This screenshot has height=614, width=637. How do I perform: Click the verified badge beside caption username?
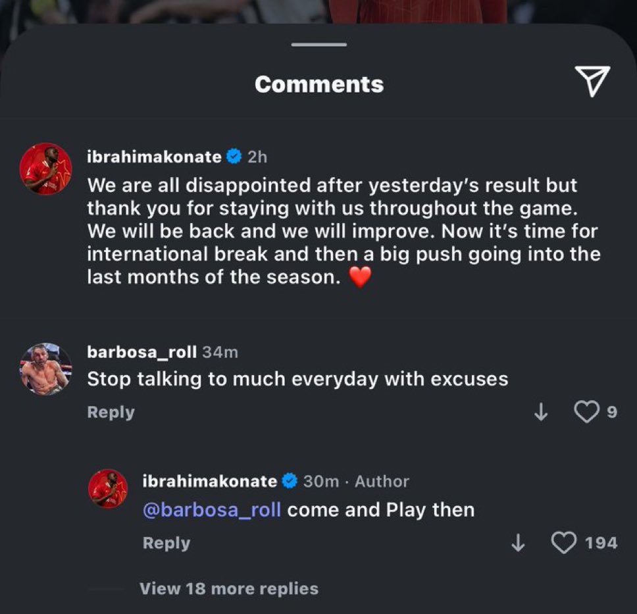(234, 157)
